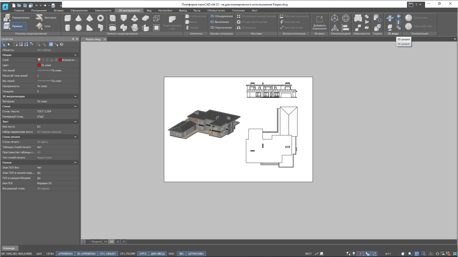Viewport: 458px width, 257px height.
Task: Switch to the A4 layout tab
Action: [105, 242]
